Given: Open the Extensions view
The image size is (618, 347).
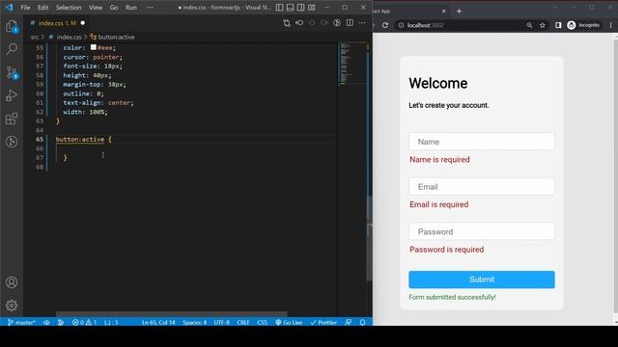Looking at the screenshot, I should click(12, 119).
